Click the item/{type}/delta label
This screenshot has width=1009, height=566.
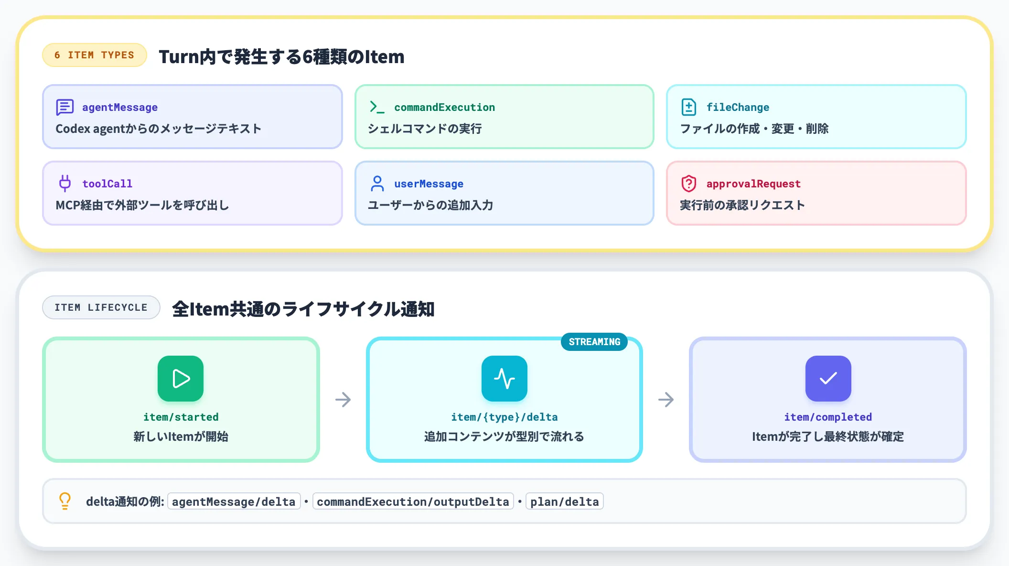(504, 417)
